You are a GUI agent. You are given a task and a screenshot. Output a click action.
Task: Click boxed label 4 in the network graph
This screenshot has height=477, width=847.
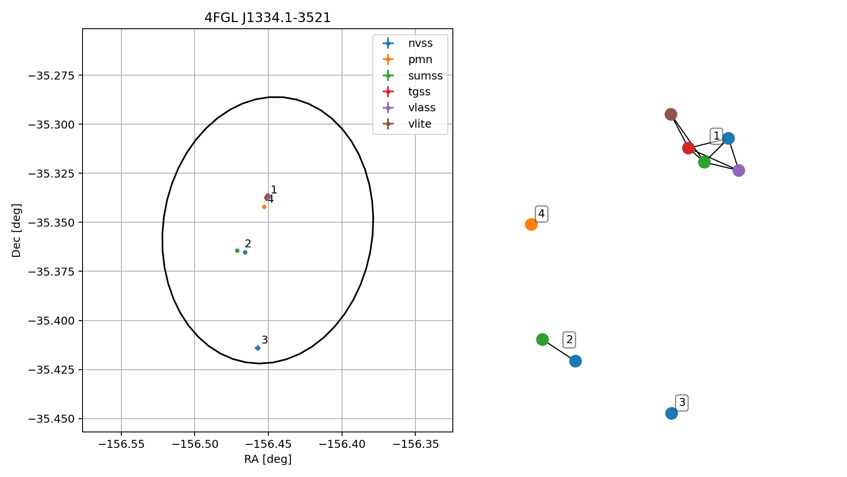click(x=542, y=214)
